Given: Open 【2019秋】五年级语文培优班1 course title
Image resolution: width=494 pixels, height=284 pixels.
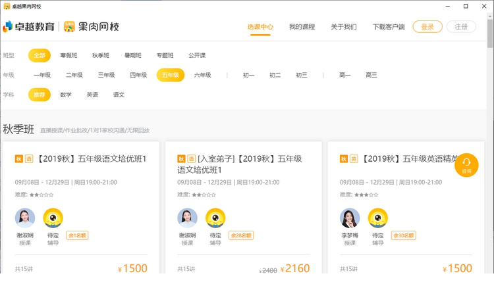Looking at the screenshot, I should click(x=92, y=159).
